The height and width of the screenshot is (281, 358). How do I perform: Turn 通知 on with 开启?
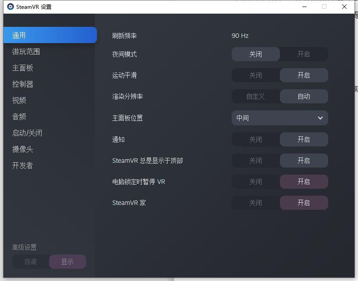[x=304, y=139]
